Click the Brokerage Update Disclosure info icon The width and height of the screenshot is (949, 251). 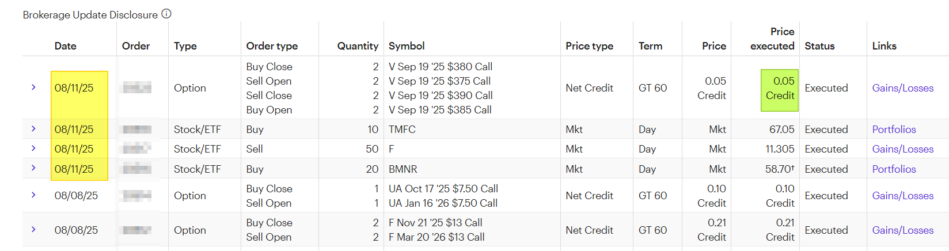[x=166, y=14]
